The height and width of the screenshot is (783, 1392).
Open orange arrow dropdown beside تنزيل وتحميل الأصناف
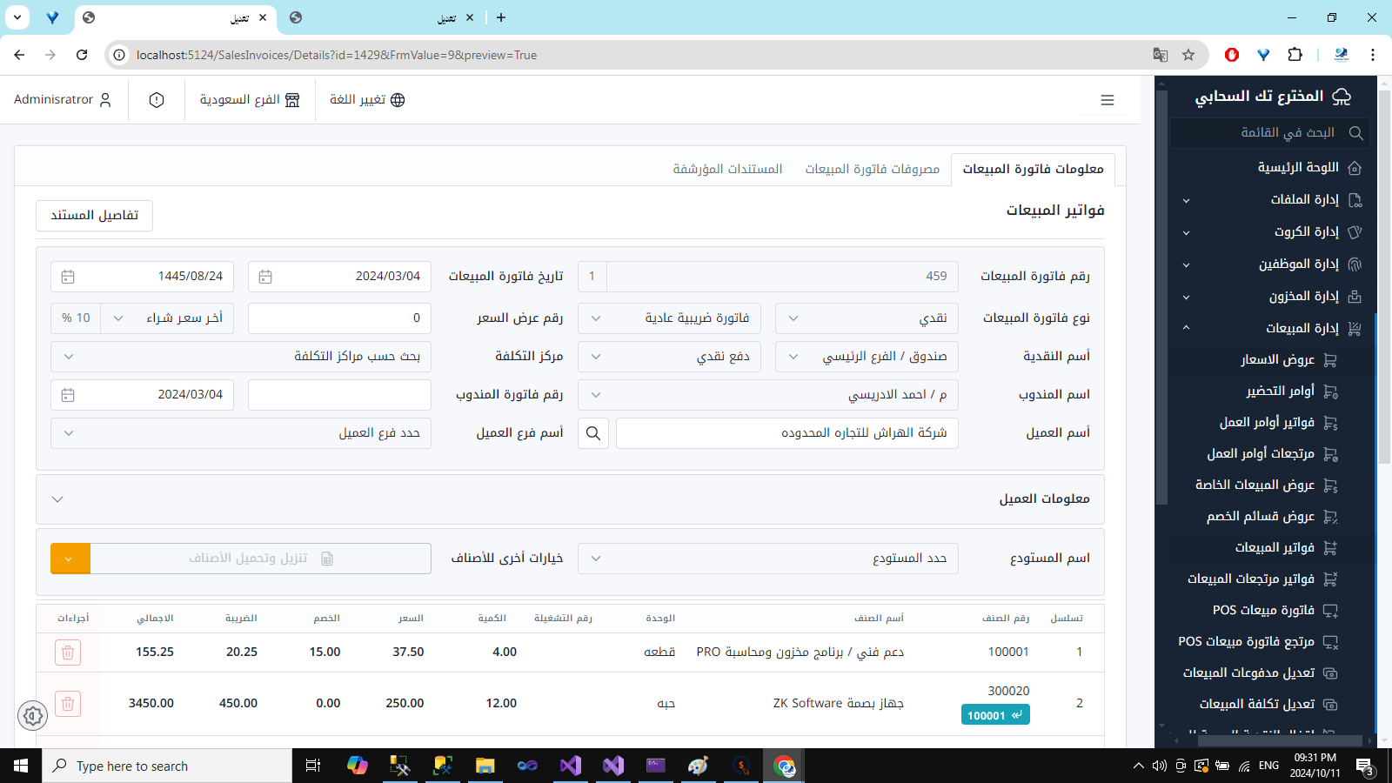pos(70,559)
